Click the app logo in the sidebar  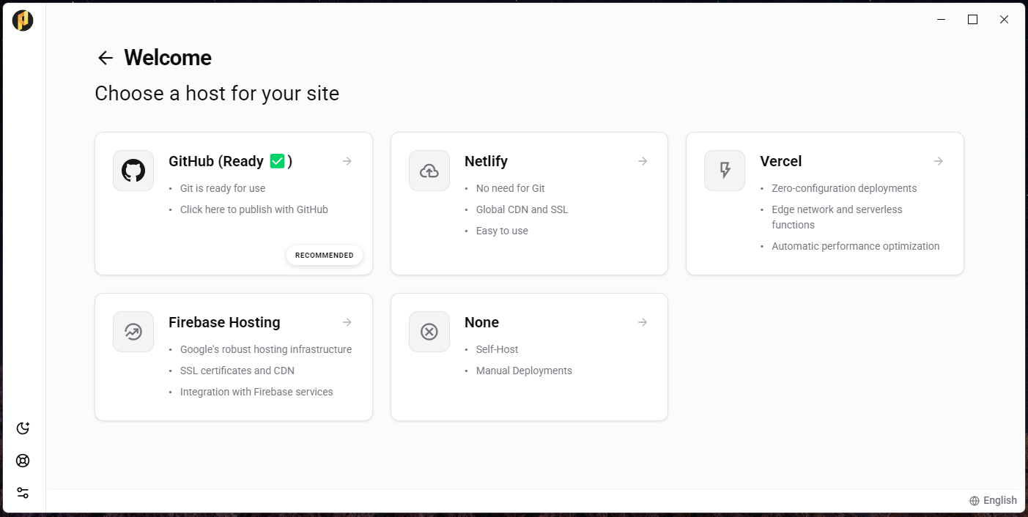coord(23,21)
